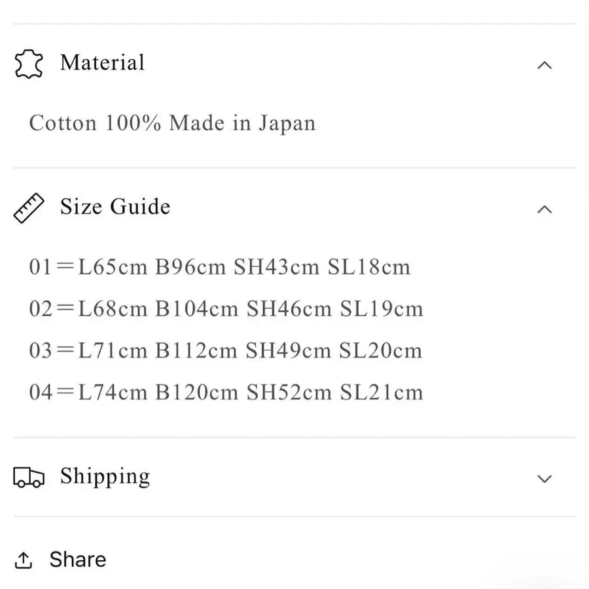Click L71cm length value in row 03
Viewport: 589px width, 589px height.
tap(113, 351)
